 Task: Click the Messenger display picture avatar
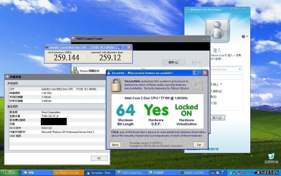(217, 30)
